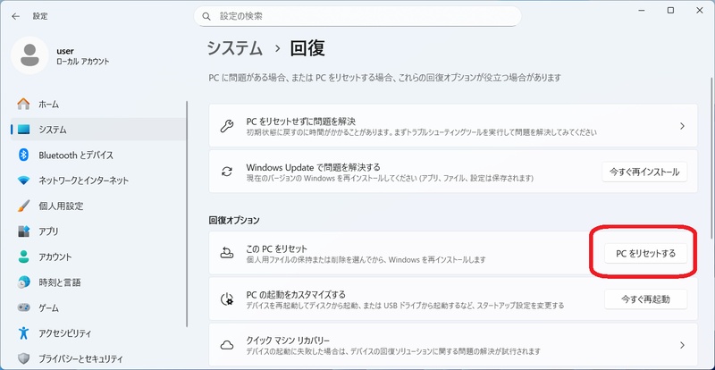Viewport: 715px width, 370px height.
Task: Click the back arrow in the title bar
Action: (16, 16)
